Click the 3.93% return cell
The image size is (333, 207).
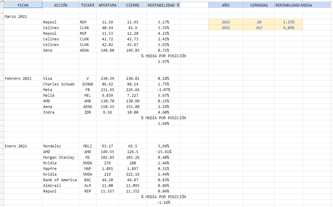(x=163, y=45)
